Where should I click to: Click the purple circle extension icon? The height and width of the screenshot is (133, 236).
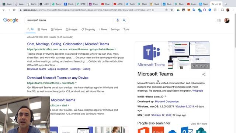[x=204, y=10]
